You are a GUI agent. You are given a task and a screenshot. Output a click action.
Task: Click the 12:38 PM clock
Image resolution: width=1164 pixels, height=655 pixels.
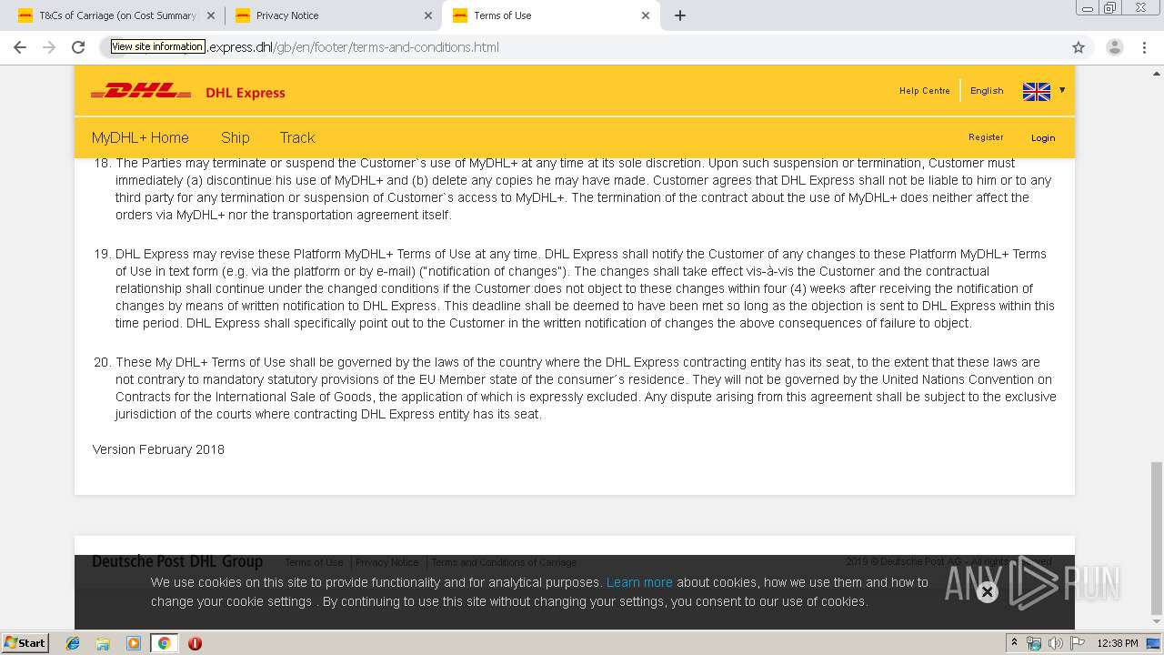pyautogui.click(x=1118, y=643)
